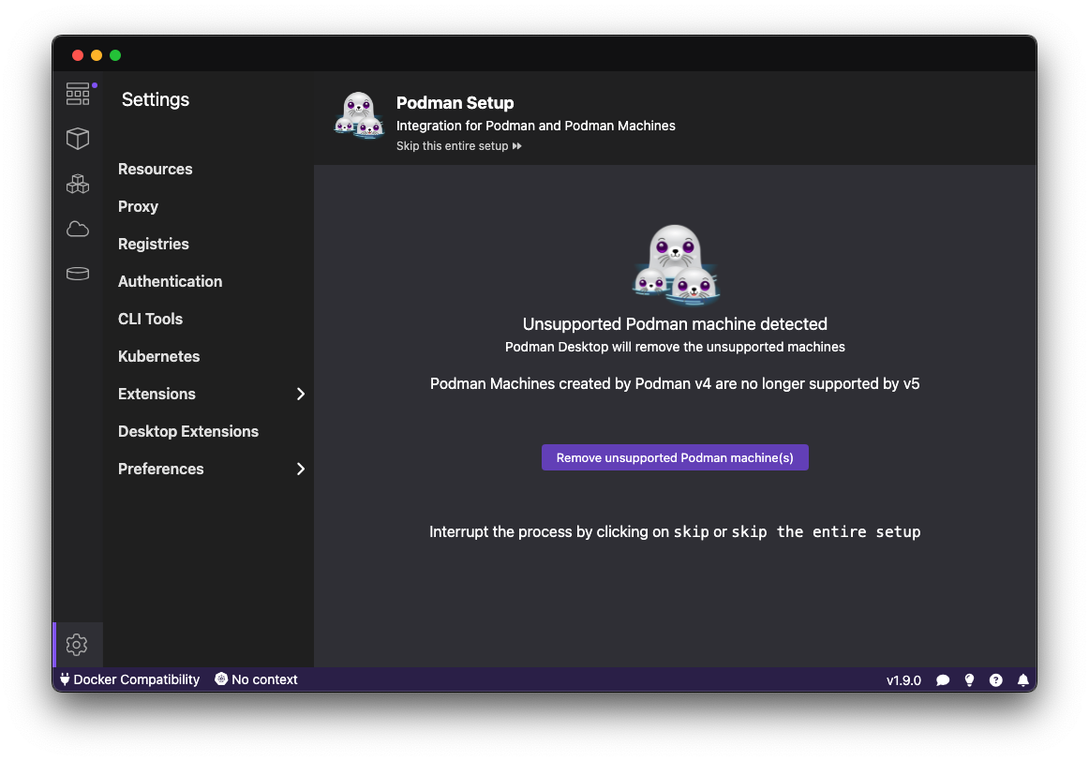
Task: Select the Settings gear icon
Action: click(x=77, y=645)
